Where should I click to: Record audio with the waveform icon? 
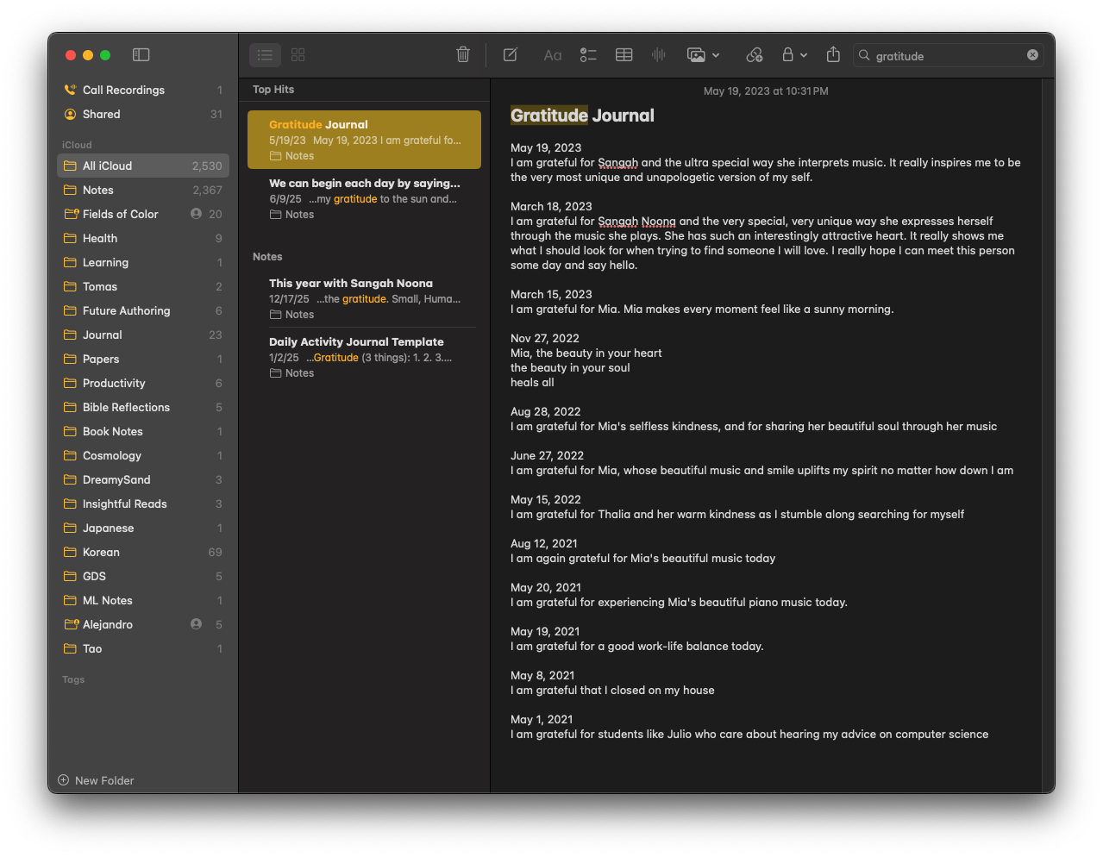click(659, 55)
